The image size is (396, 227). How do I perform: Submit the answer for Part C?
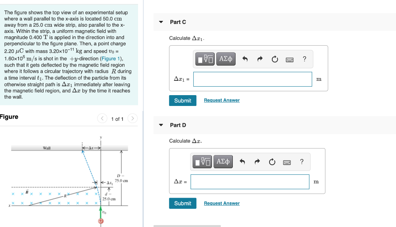click(x=183, y=100)
